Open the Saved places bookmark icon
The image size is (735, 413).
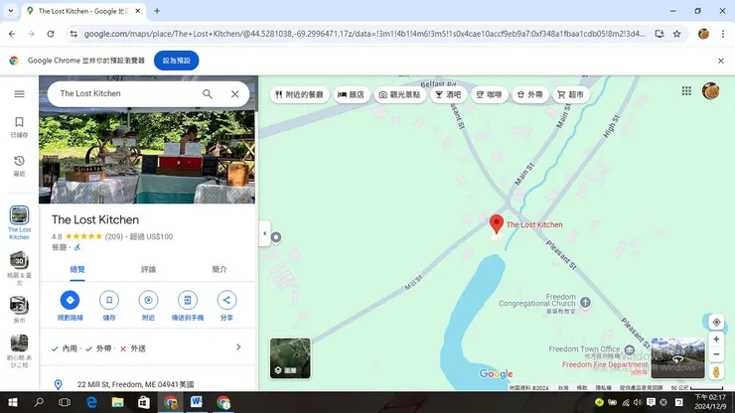pyautogui.click(x=19, y=122)
